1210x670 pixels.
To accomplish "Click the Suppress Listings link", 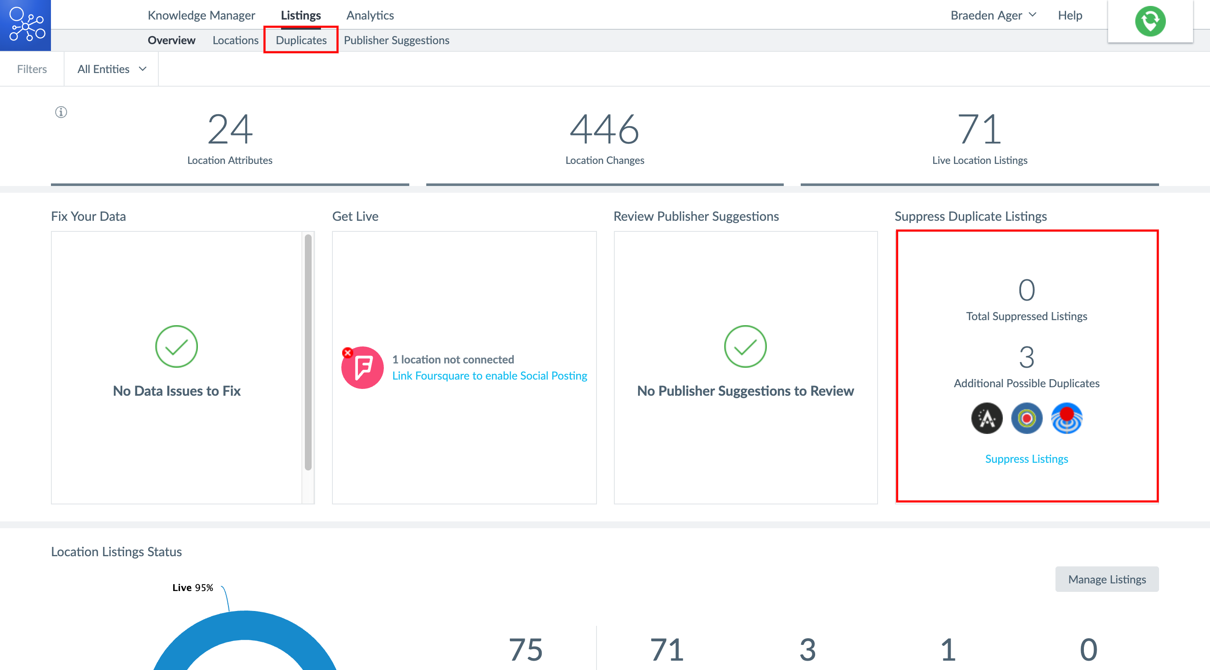I will pyautogui.click(x=1026, y=459).
